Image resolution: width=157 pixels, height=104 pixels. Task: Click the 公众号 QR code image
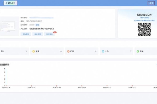coord(144,29)
